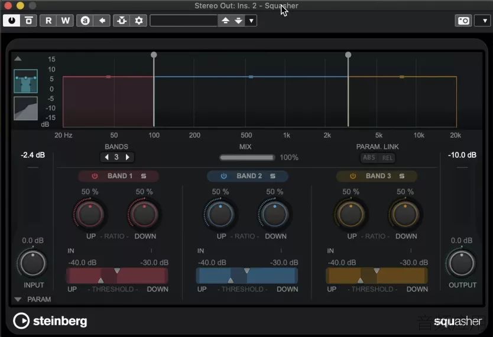This screenshot has height=337, width=493.
Task: Enable Read automation (R) button
Action: [48, 21]
